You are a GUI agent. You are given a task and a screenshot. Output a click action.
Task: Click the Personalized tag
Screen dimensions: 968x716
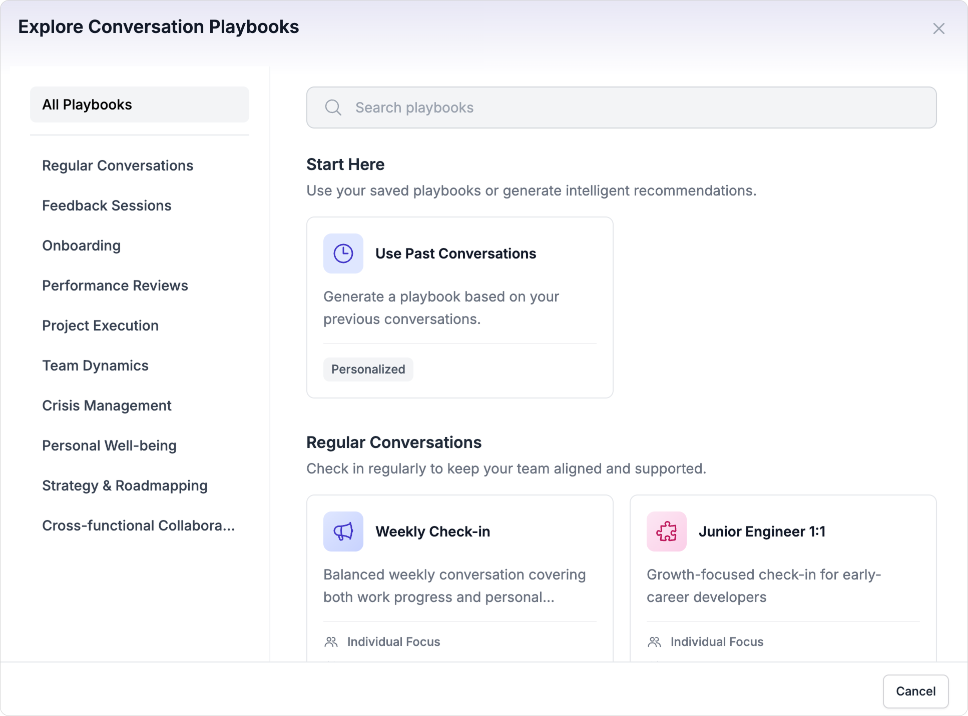(x=368, y=369)
